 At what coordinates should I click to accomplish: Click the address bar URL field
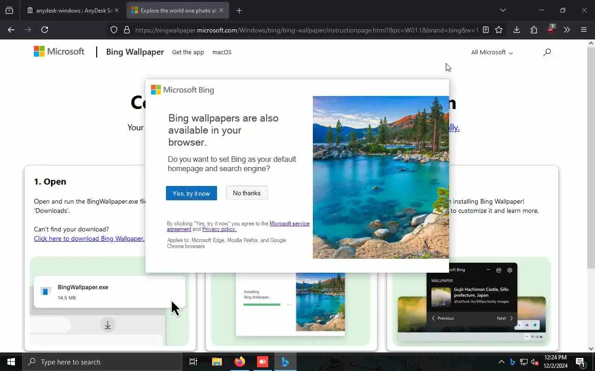pos(306,30)
